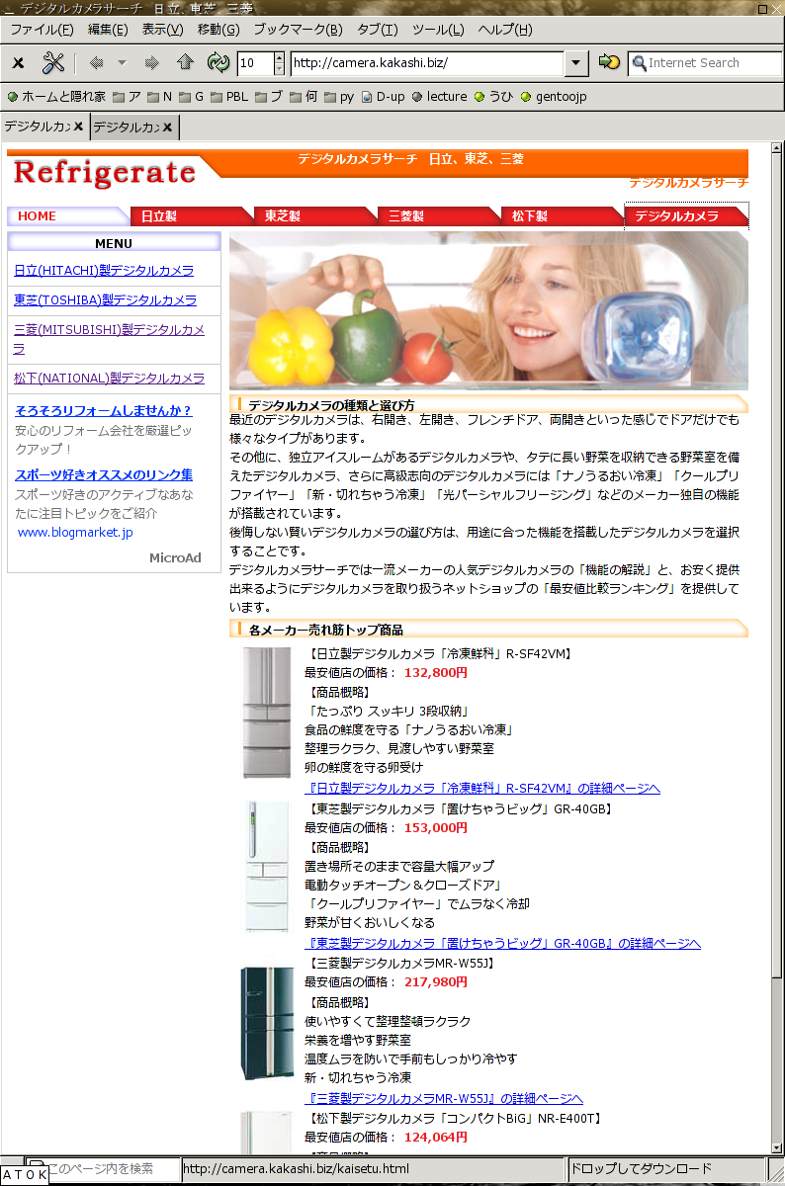
Task: Decrease the zoom value stepper down arrow
Action: pyautogui.click(x=279, y=69)
